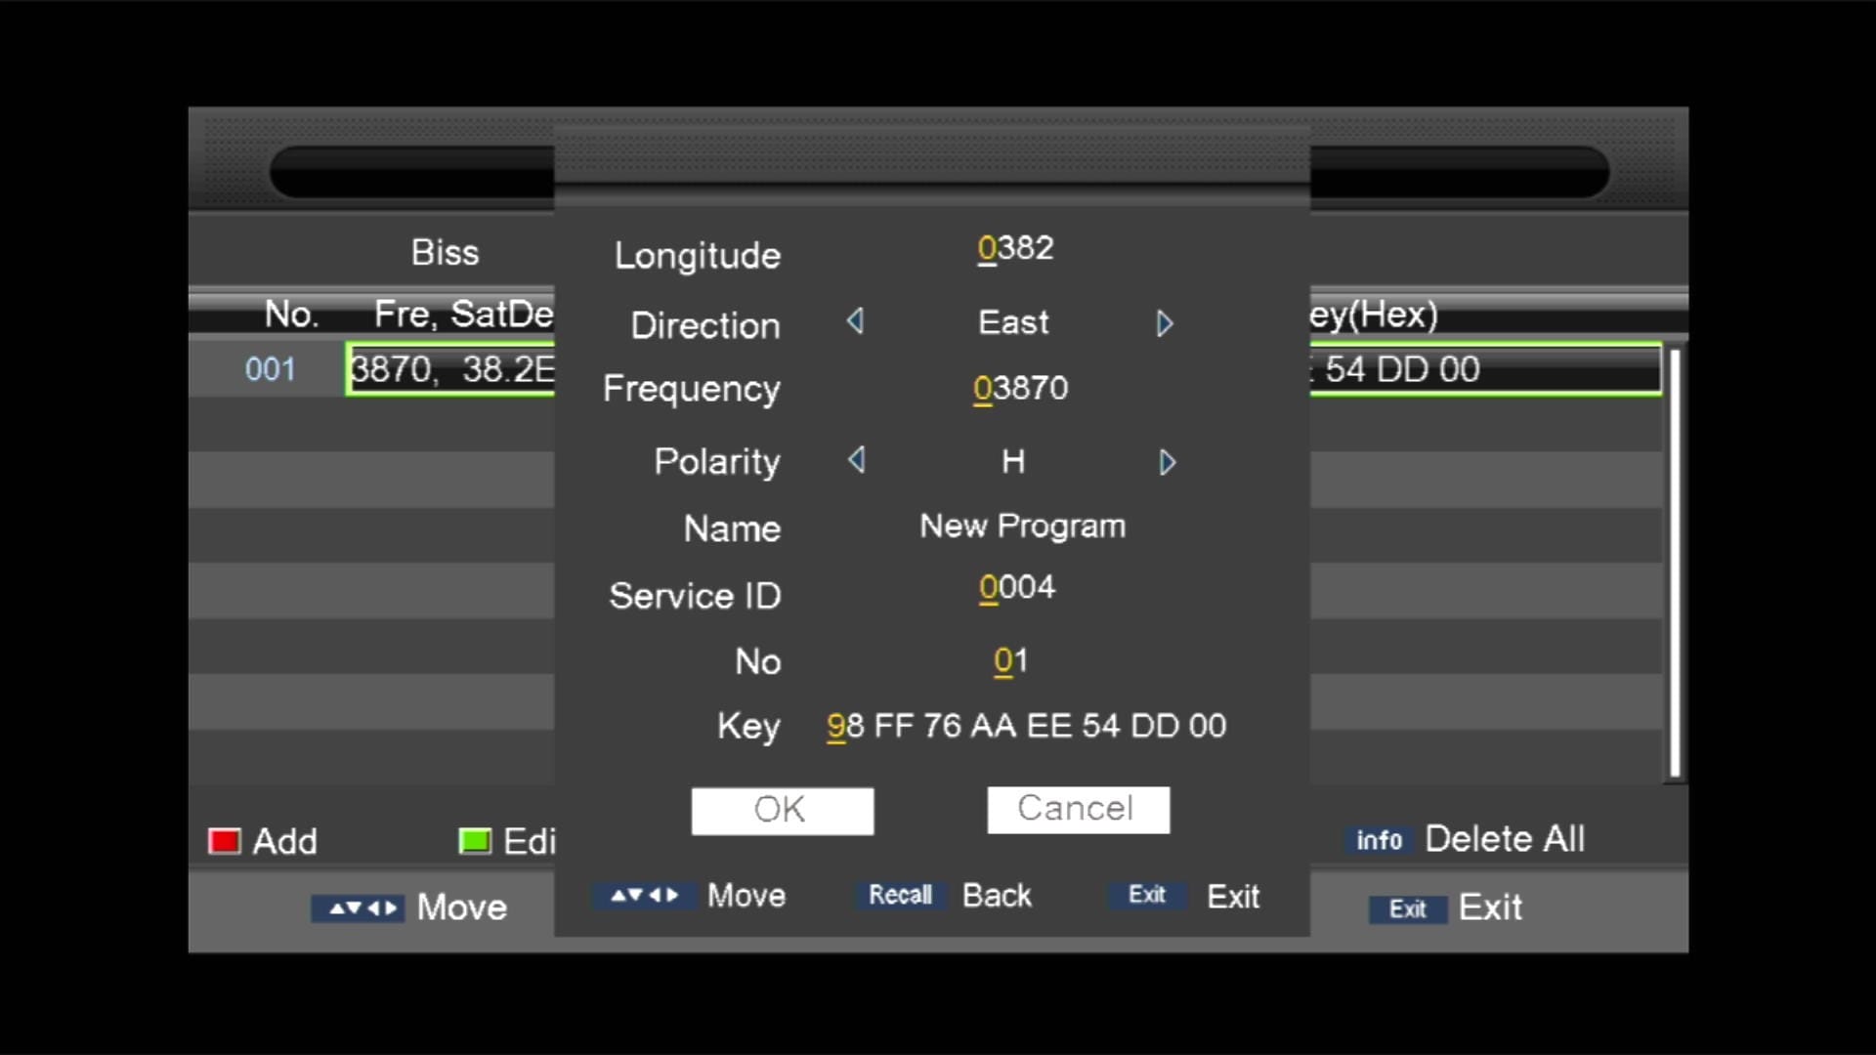Click the arrow keys Move icon in Biss window
This screenshot has width=1876, height=1055.
pos(358,908)
